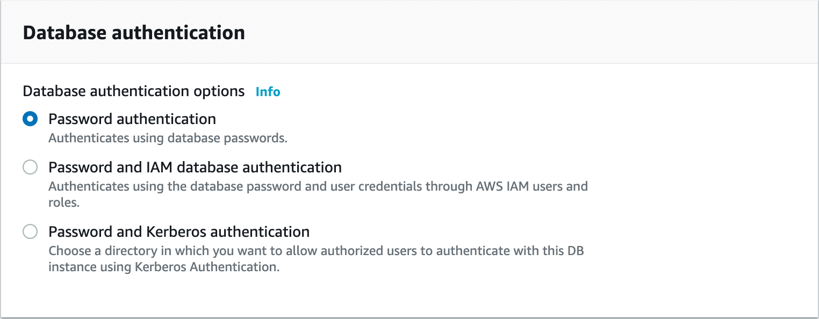819x319 pixels.
Task: Click the "Database authentication" section heading
Action: 134,33
